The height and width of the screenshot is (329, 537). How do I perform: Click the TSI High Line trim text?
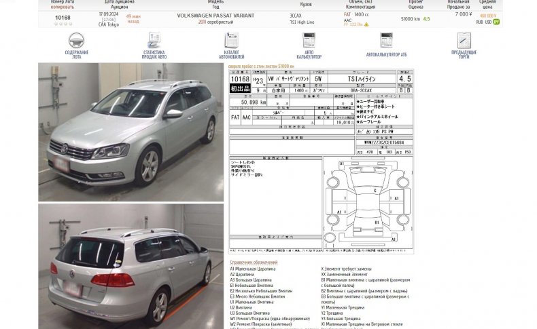(x=302, y=22)
